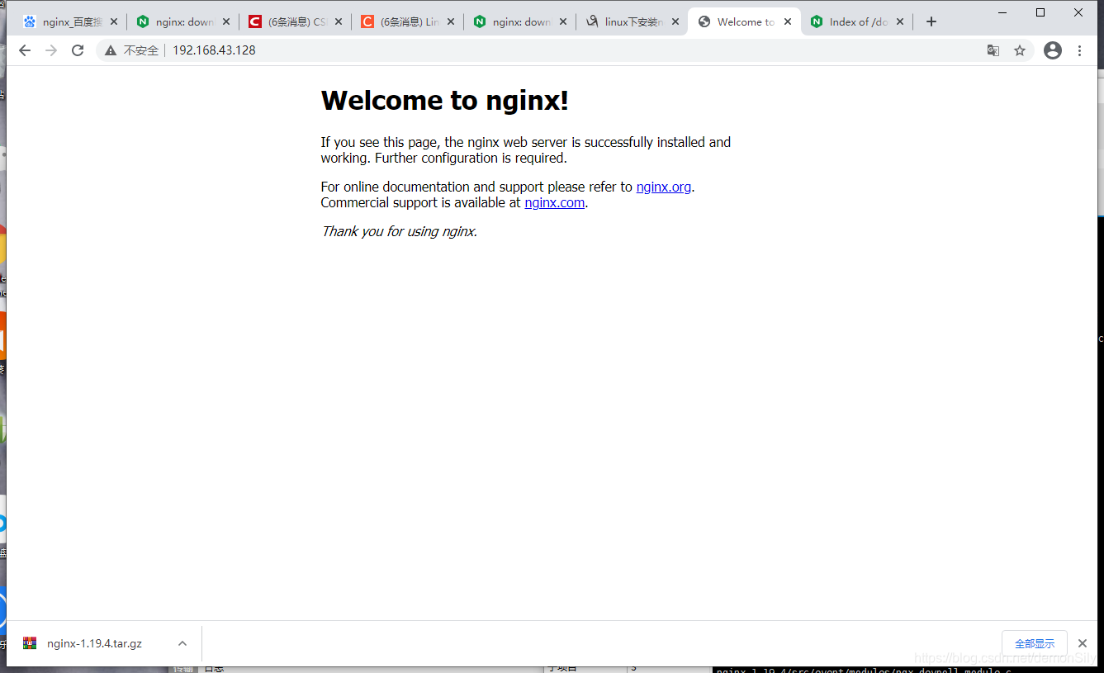Close the Index of /download tab
The image size is (1104, 673).
click(x=900, y=22)
